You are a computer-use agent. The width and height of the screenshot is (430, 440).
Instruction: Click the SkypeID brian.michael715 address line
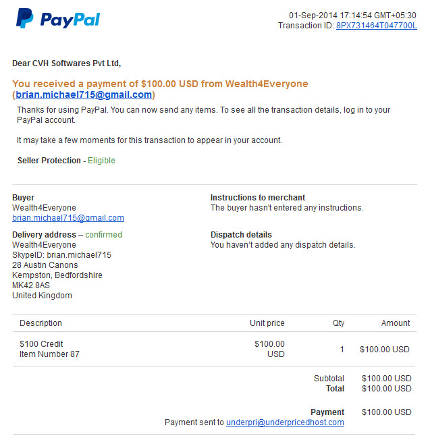(x=61, y=255)
